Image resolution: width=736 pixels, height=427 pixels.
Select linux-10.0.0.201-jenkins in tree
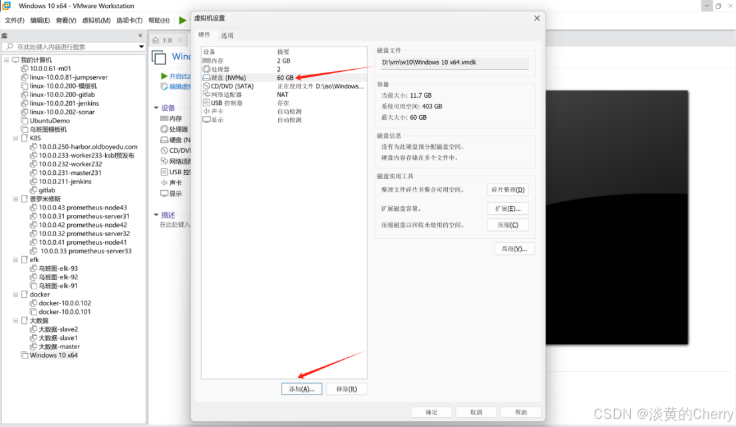[x=65, y=103]
